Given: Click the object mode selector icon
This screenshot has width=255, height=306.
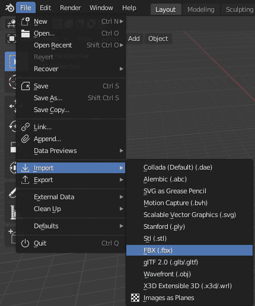Looking at the screenshot, I should click(x=11, y=39).
